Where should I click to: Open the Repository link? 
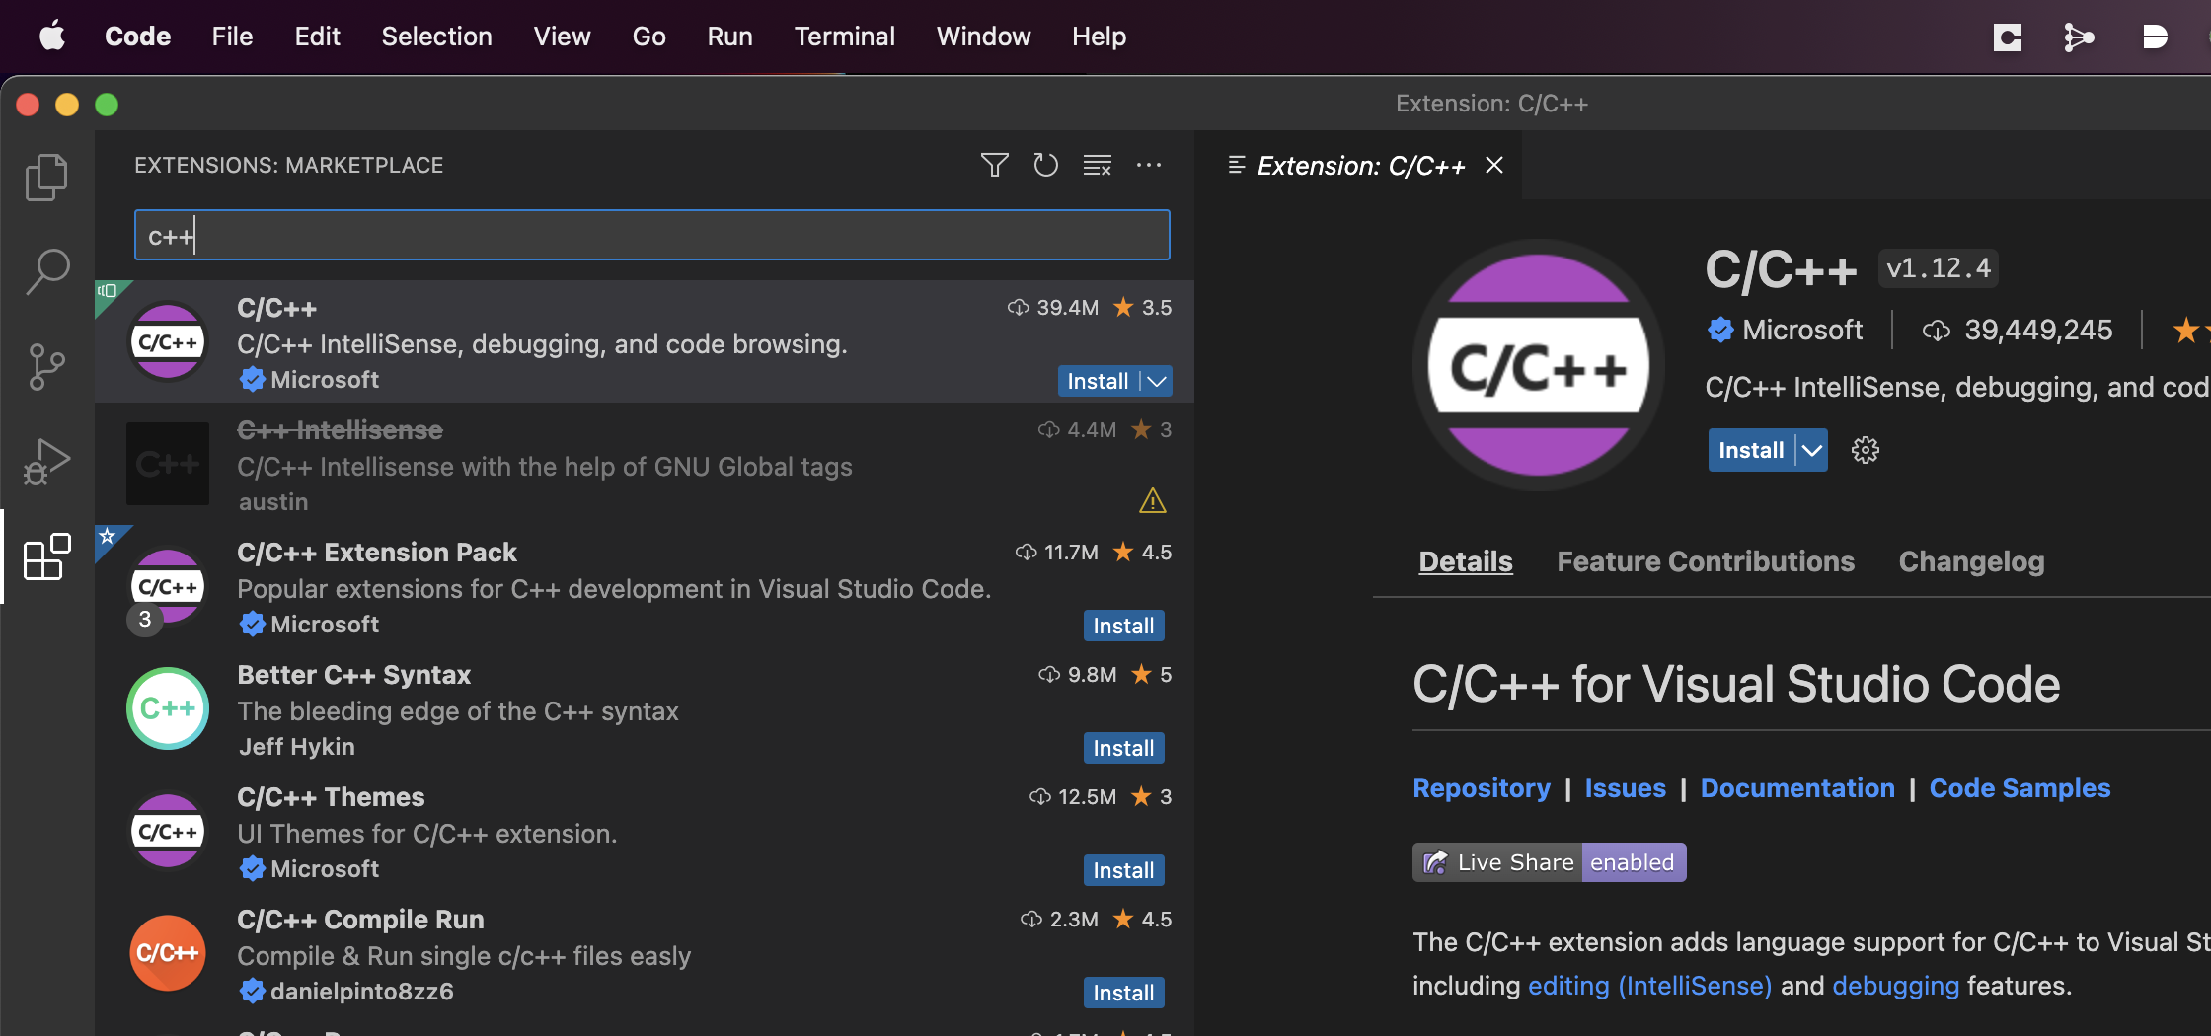[x=1482, y=788]
